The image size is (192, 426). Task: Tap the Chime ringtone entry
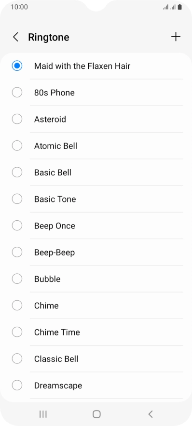pyautogui.click(x=97, y=306)
